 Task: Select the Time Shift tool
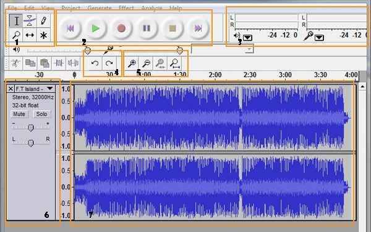pyautogui.click(x=30, y=35)
